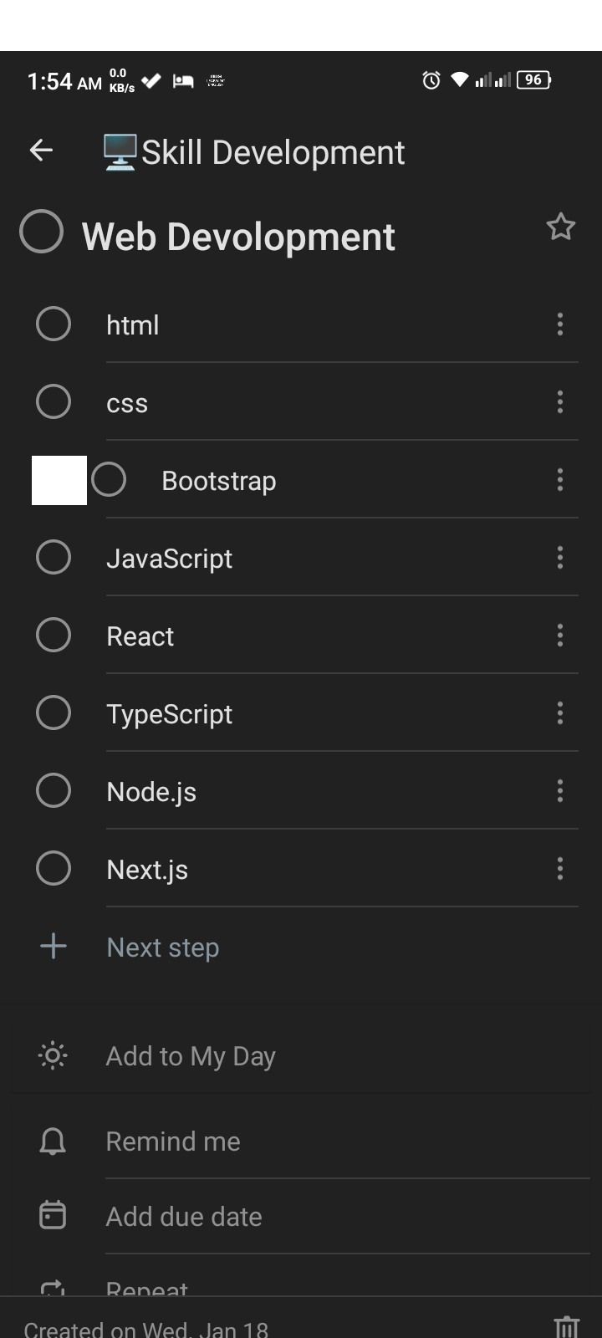
Task: Tap the plus icon beside Next step
Action: 54,947
